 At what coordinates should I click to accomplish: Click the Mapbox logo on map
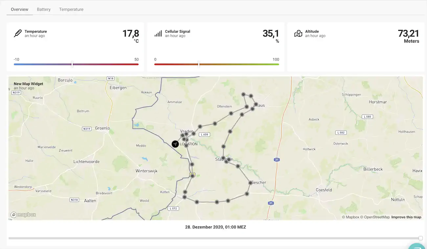coord(23,215)
